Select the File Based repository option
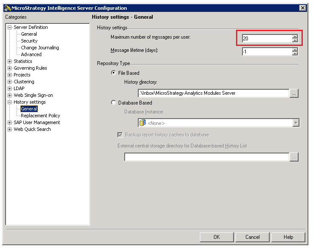 [x=113, y=73]
